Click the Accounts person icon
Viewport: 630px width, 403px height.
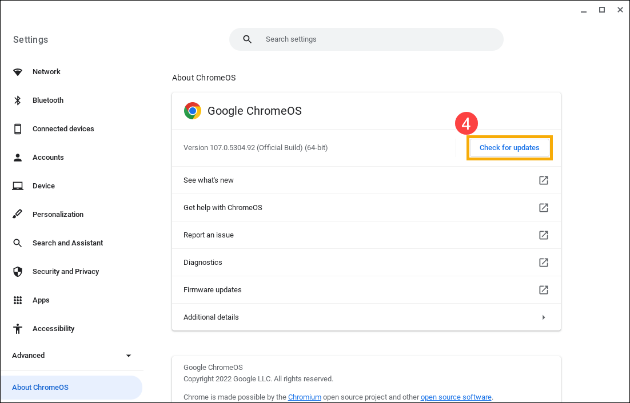(18, 157)
